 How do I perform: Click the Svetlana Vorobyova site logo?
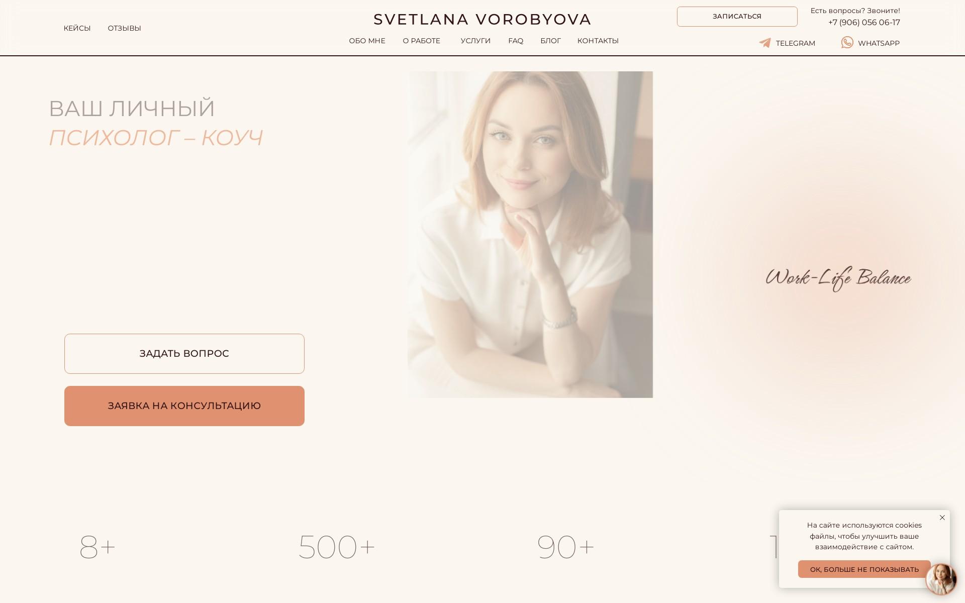(x=482, y=19)
